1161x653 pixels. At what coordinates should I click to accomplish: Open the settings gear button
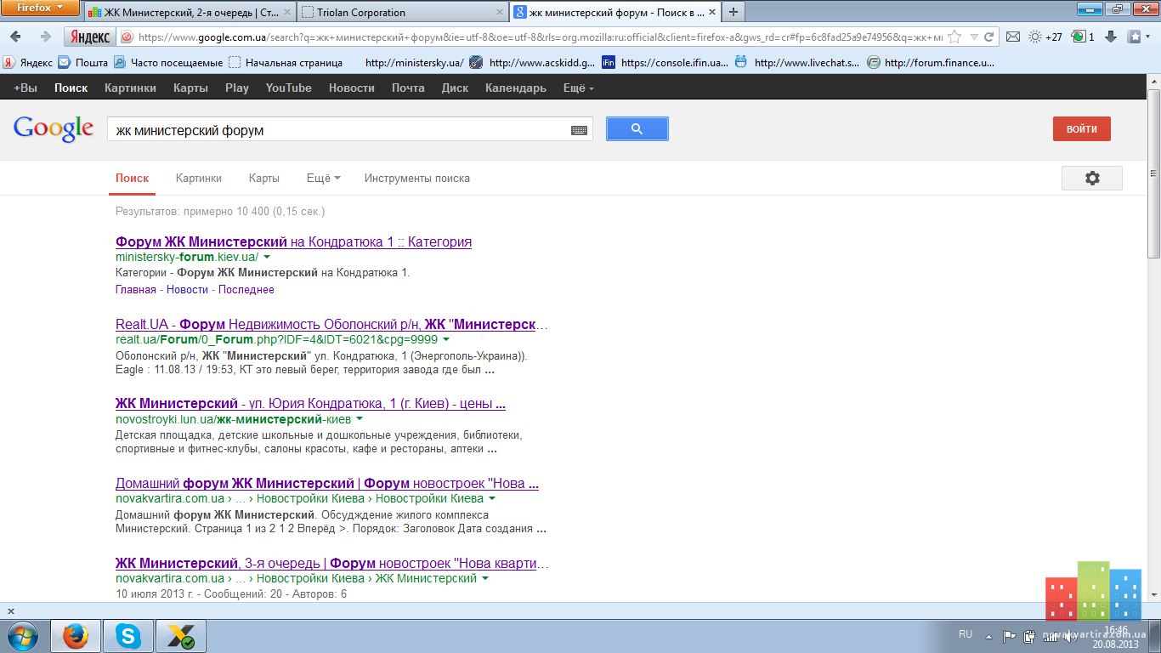(x=1092, y=178)
